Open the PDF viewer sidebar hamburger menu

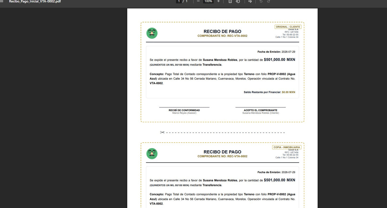pyautogui.click(x=2, y=1)
